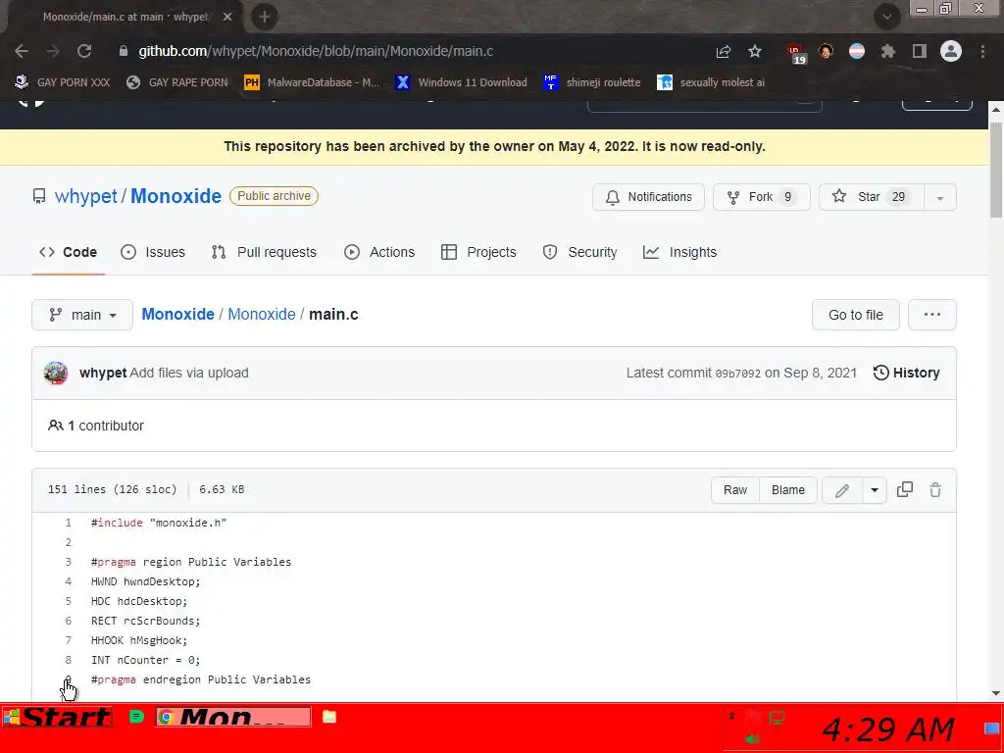This screenshot has height=753, width=1004.
Task: Open the Chrome three-dot menu
Action: point(982,51)
